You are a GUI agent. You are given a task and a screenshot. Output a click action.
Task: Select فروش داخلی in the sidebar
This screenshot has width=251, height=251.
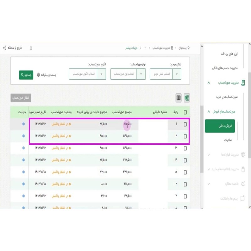[x=220, y=126]
